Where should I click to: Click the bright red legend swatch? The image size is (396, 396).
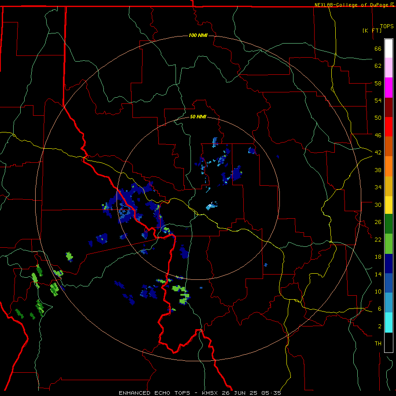[389, 127]
